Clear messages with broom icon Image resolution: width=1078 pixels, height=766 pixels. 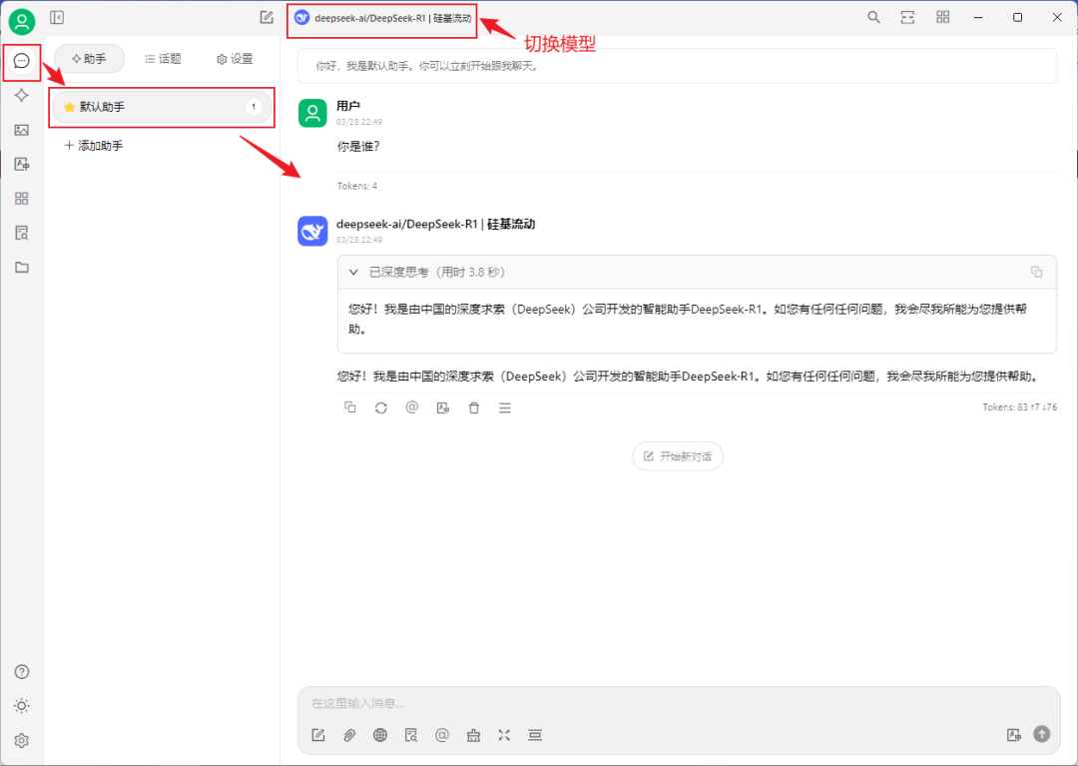(x=473, y=735)
